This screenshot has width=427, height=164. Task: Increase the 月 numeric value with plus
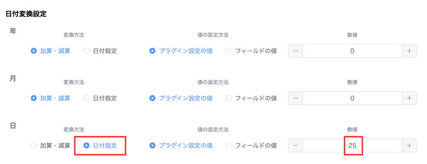pos(409,98)
